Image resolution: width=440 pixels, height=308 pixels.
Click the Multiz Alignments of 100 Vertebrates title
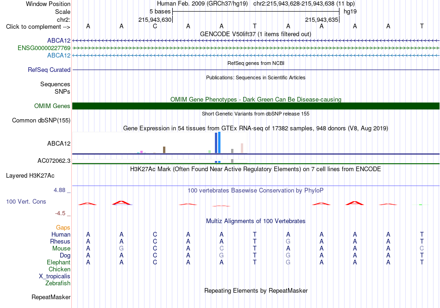256,221
